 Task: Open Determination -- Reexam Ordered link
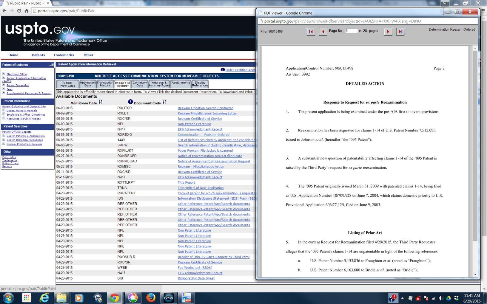click(x=204, y=135)
